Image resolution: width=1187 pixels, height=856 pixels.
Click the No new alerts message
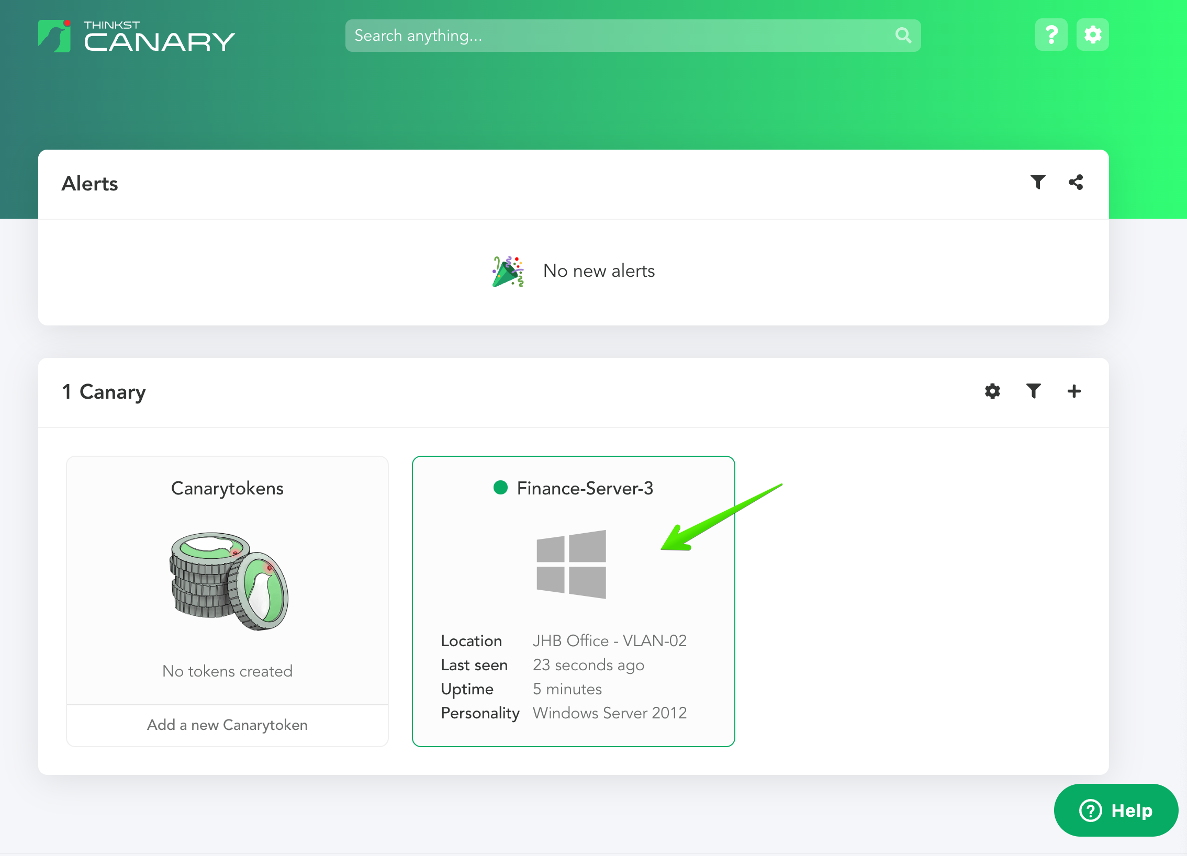point(599,271)
